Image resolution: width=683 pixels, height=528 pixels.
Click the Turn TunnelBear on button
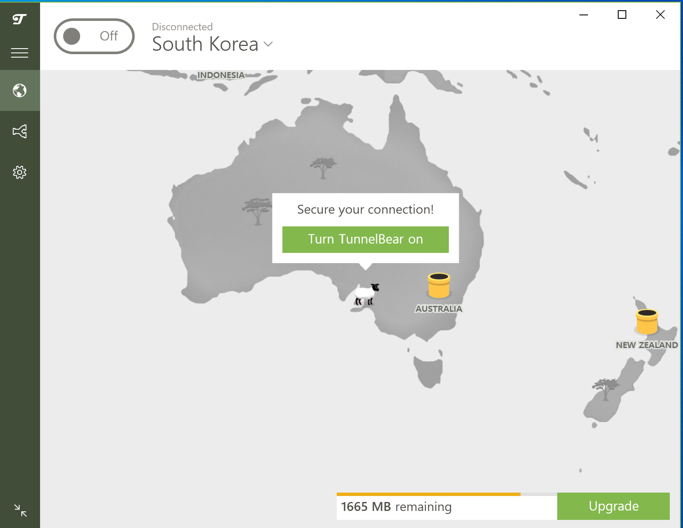365,239
